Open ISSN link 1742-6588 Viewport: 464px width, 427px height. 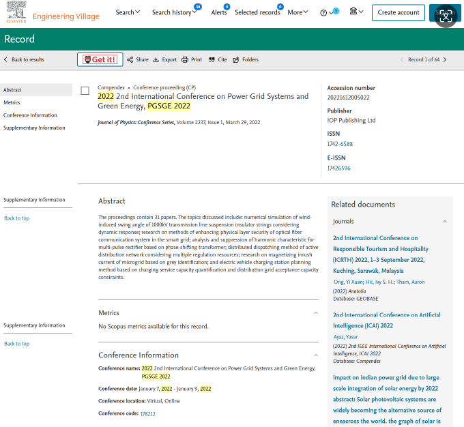[x=340, y=144]
